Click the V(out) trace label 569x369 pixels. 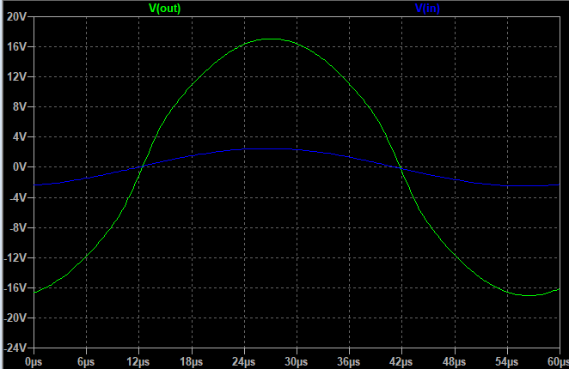pos(165,8)
